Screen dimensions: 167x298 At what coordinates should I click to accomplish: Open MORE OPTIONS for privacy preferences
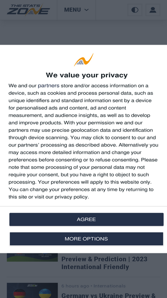(x=86, y=239)
